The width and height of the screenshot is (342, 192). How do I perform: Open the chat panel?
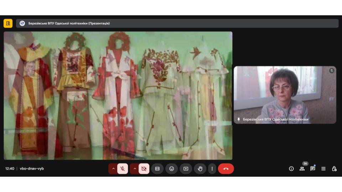click(313, 169)
